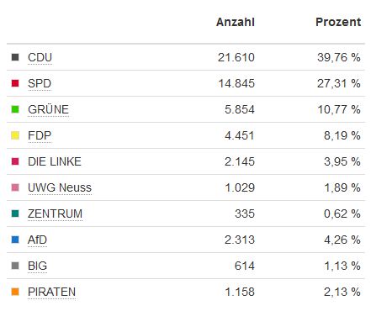Screen dimensions: 371x311
Task: Open the SPD party link
Action: pos(40,84)
